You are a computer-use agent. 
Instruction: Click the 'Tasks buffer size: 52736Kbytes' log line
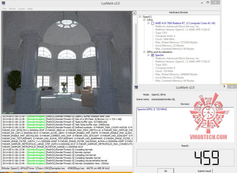55,122
